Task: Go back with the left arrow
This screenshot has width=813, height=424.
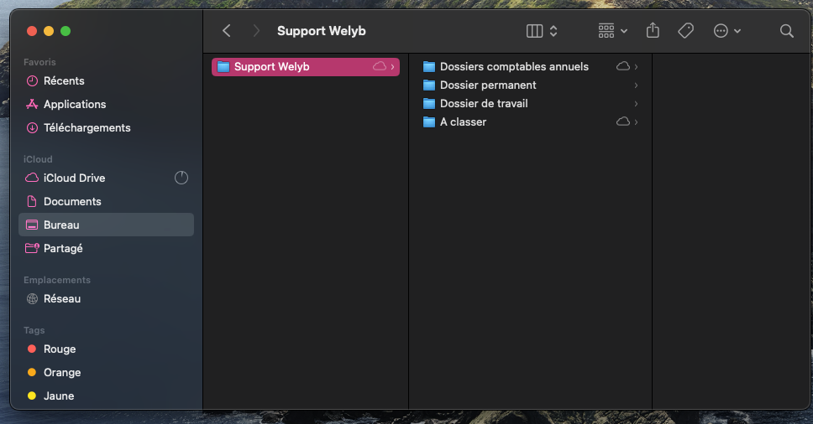Action: (227, 31)
